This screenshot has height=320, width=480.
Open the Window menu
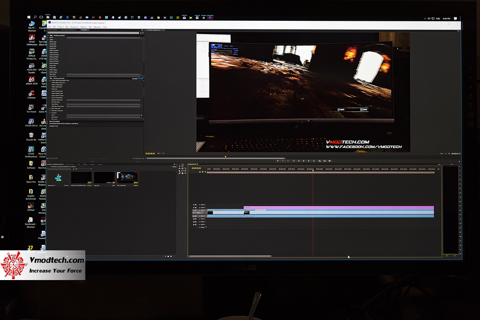[97, 27]
